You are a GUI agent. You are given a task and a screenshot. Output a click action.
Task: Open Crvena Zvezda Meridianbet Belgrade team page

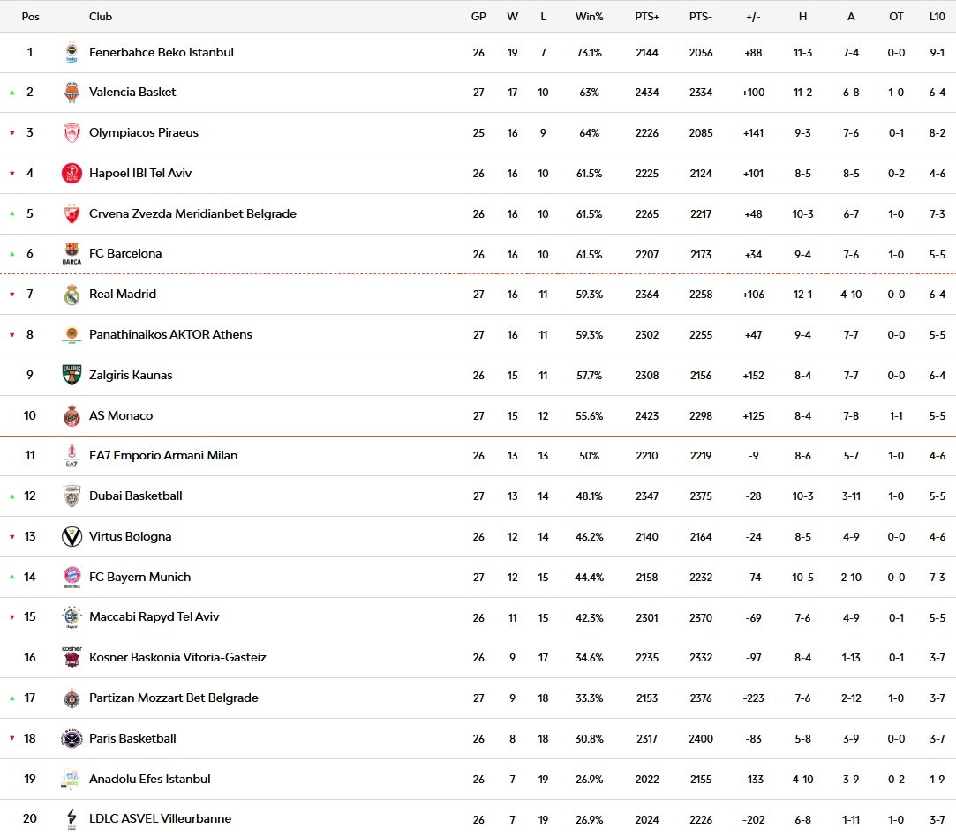[x=192, y=213]
